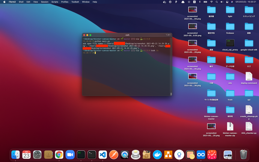Open Finder from the Dock
The image size is (259, 162).
point(15,155)
